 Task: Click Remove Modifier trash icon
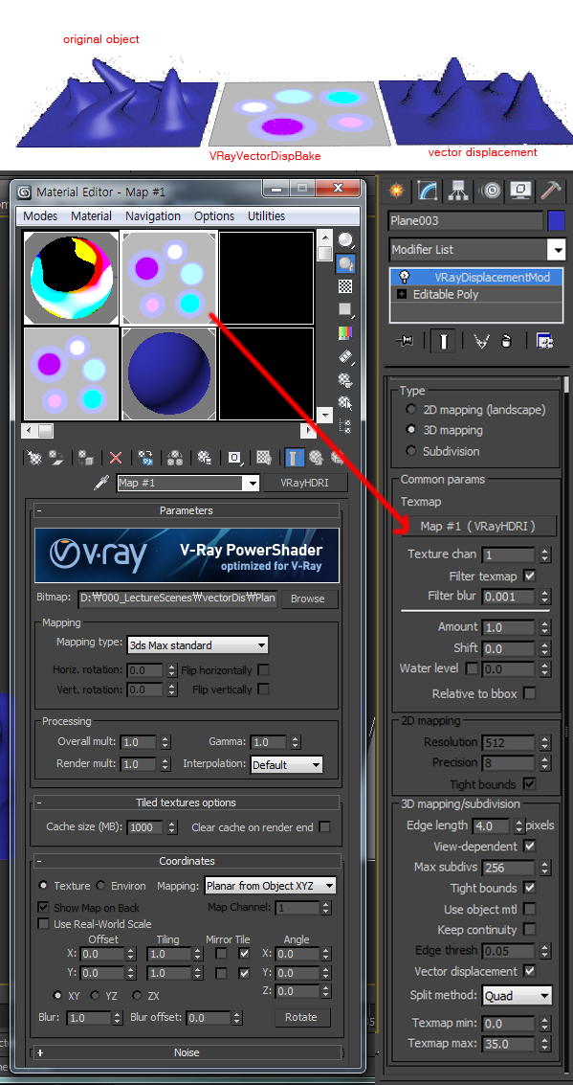pyautogui.click(x=507, y=341)
